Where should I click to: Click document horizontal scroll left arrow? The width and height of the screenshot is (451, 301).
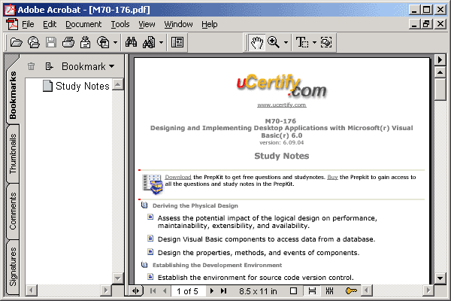click(x=367, y=290)
